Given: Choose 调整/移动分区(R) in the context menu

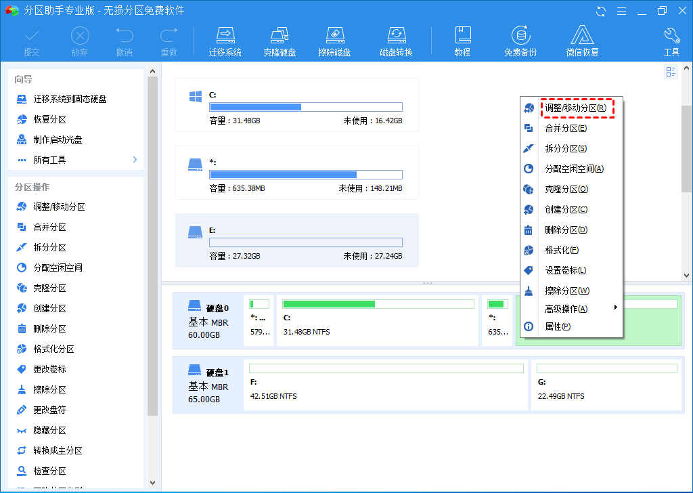Looking at the screenshot, I should pos(571,108).
